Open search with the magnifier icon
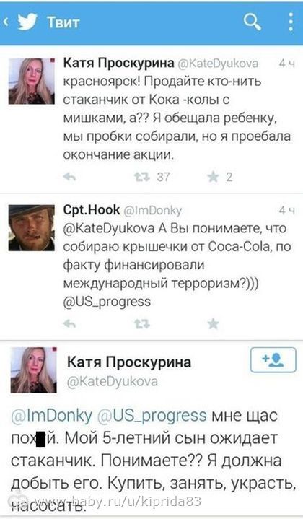 pyautogui.click(x=252, y=22)
